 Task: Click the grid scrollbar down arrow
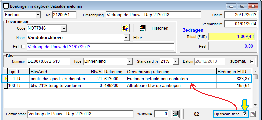point(255,105)
